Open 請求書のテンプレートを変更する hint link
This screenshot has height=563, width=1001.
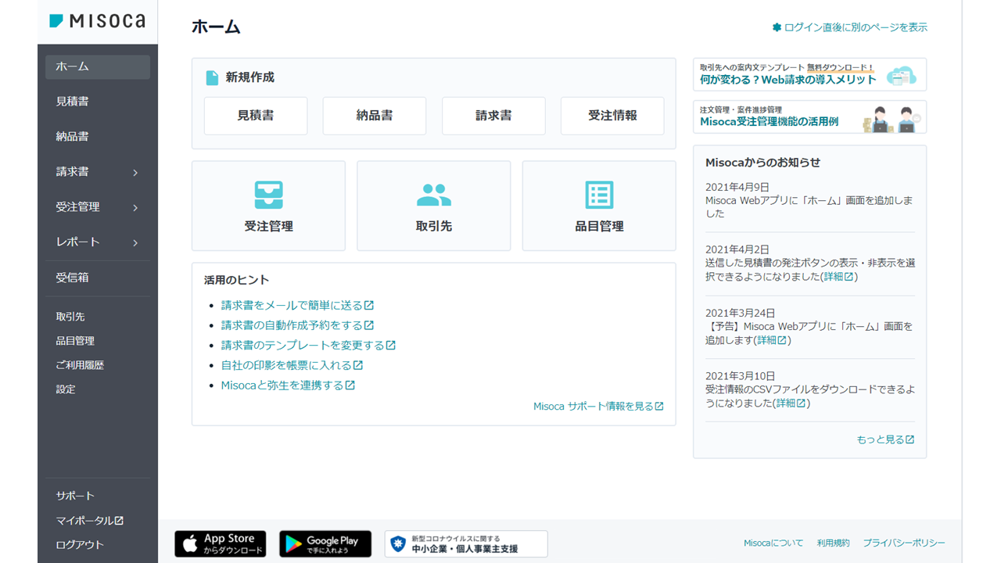[303, 346]
